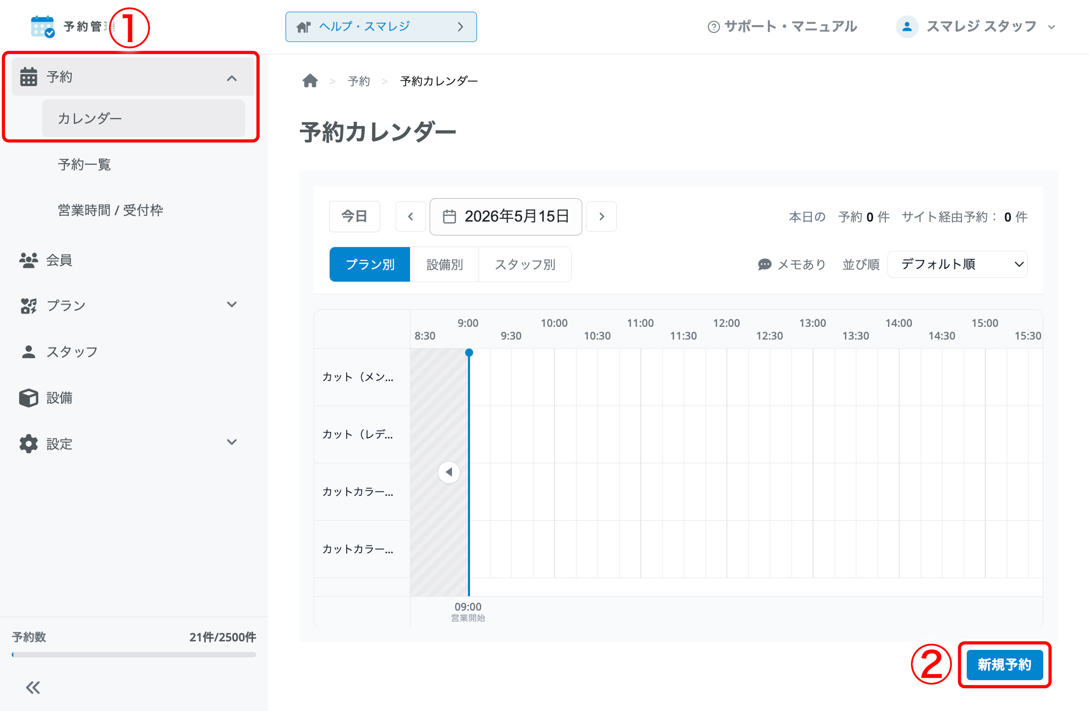
Task: Click the home icon in breadcrumb
Action: point(310,81)
